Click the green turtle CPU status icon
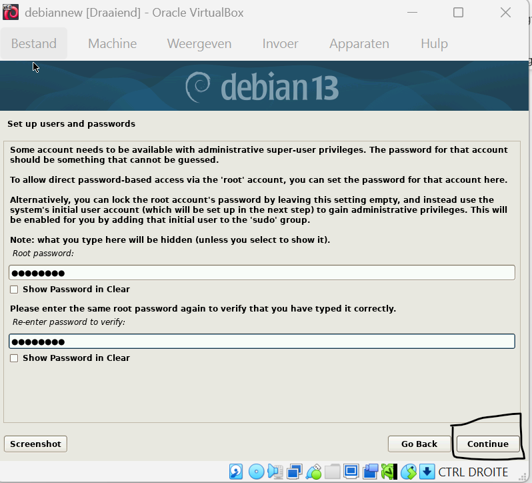The height and width of the screenshot is (483, 532). click(x=389, y=472)
